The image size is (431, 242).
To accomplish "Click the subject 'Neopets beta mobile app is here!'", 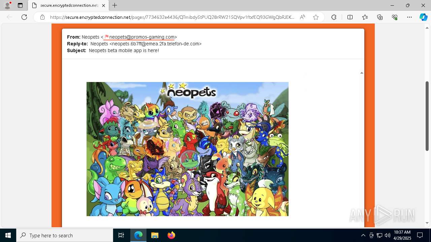I will [124, 50].
